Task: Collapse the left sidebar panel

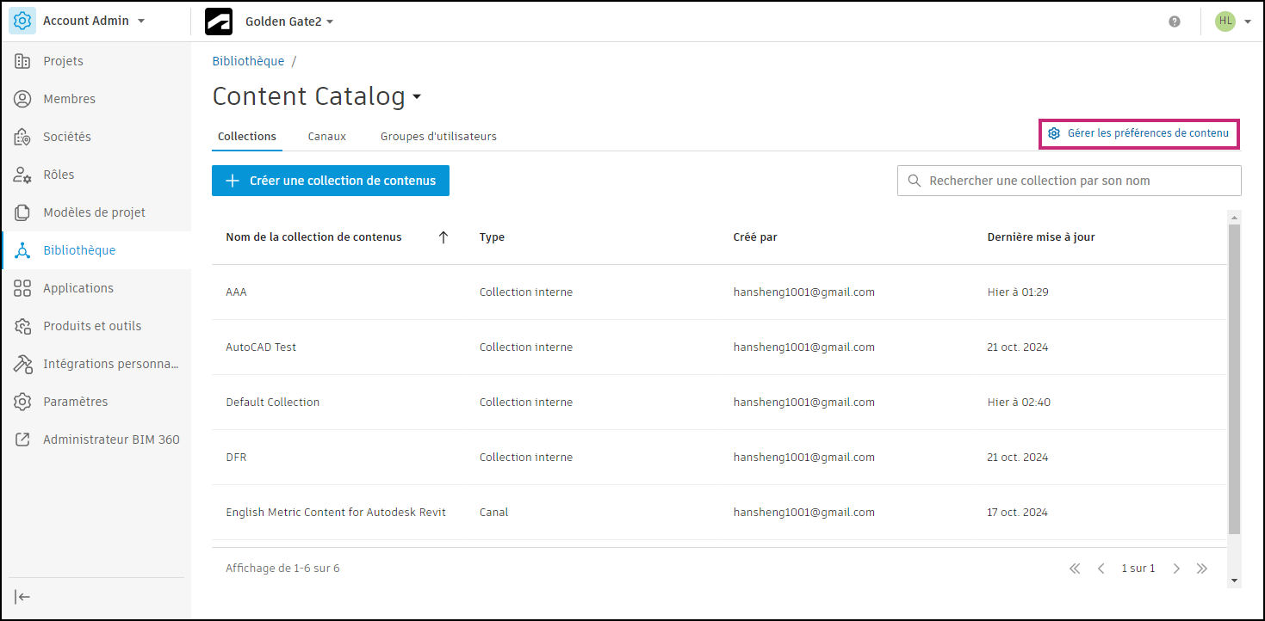Action: tap(23, 597)
